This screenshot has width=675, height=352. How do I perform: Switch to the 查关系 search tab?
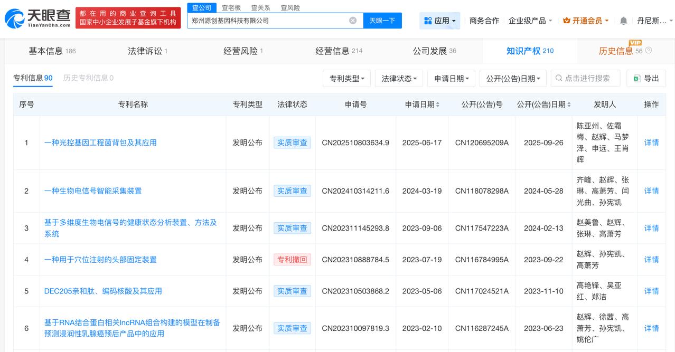coord(260,7)
